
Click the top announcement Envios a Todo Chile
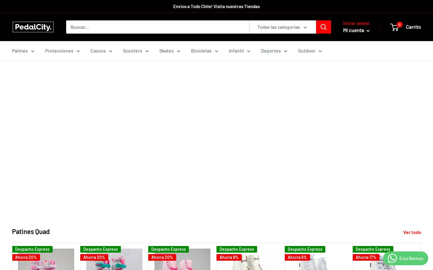coord(216,6)
